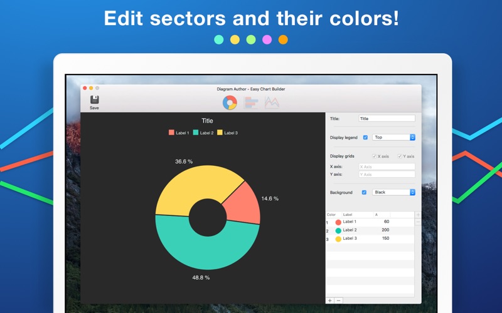The width and height of the screenshot is (502, 313).
Task: Click the minus icon below the data table
Action: [x=338, y=300]
